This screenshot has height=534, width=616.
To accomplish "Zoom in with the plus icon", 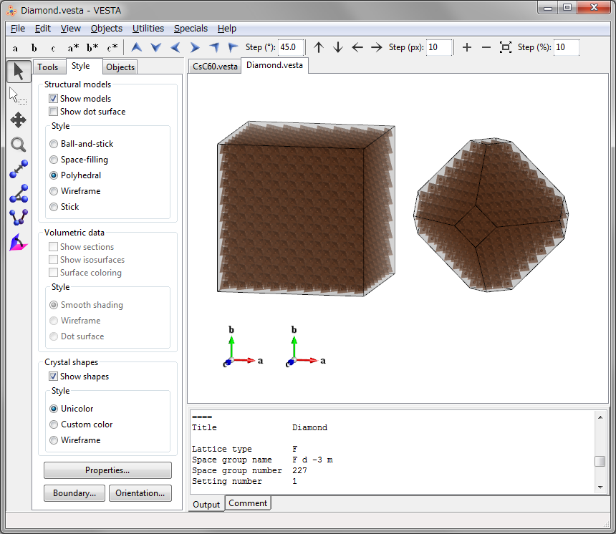I will tap(467, 47).
